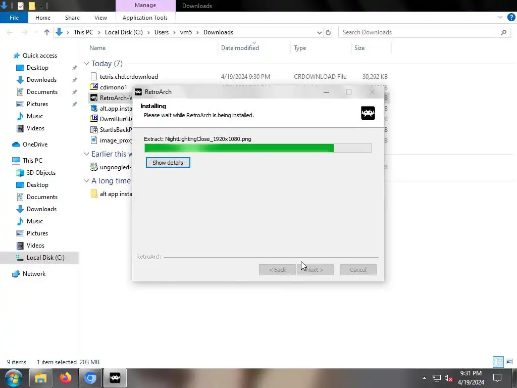The image size is (517, 388).
Task: Collapse the Earlier this week group
Action: coord(86,154)
